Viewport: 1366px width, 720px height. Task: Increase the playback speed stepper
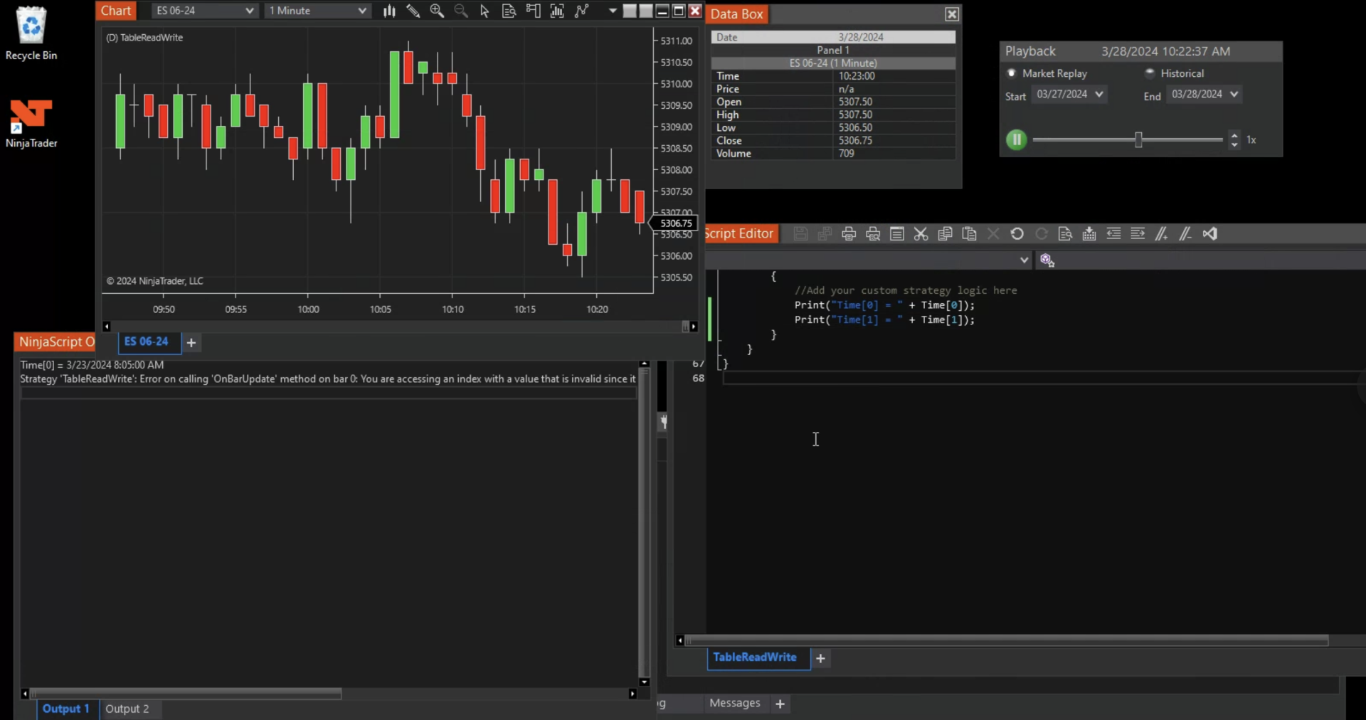(x=1234, y=135)
